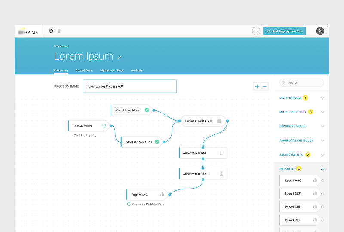Click the 'Lorem Ipsum' workspace title
The height and width of the screenshot is (232, 344).
pyautogui.click(x=83, y=56)
